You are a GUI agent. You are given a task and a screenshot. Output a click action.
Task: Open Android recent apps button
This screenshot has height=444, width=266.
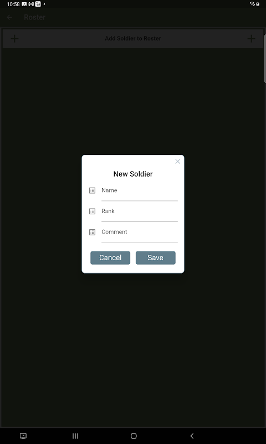point(75,436)
